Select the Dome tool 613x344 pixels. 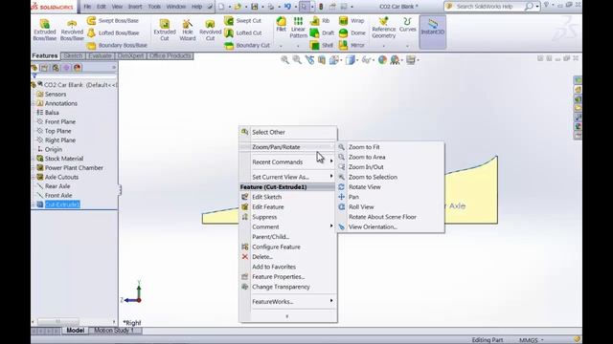pyautogui.click(x=352, y=33)
